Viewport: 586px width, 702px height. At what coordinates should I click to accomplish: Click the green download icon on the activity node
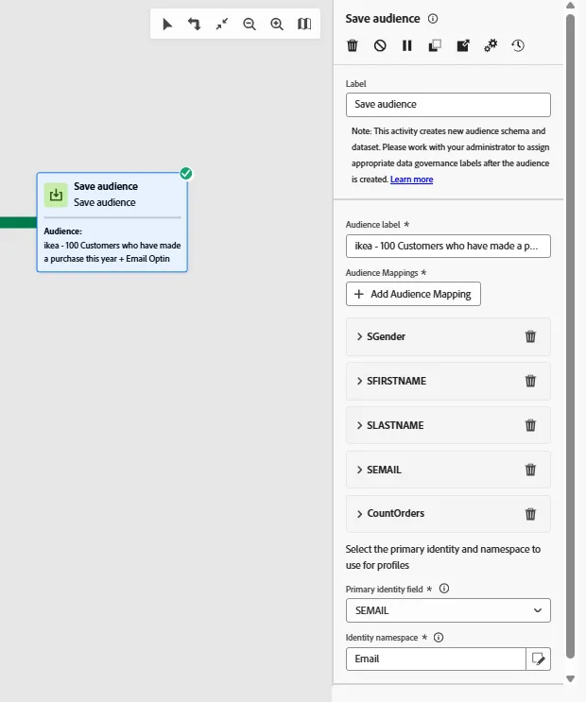(56, 195)
